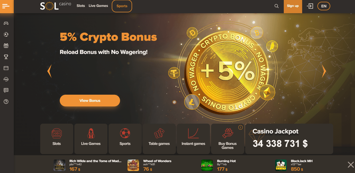Click the View Bonus button
This screenshot has height=173, width=355.
pyautogui.click(x=90, y=101)
